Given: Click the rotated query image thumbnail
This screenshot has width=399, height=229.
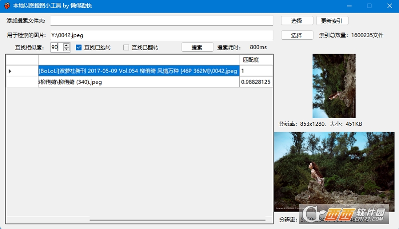Looking at the screenshot, I should click(334, 86).
